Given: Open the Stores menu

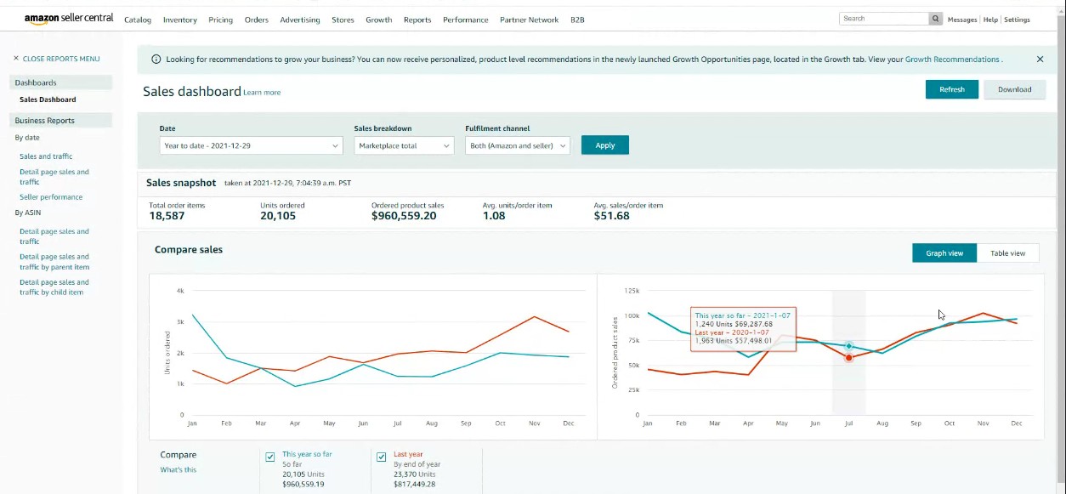Looking at the screenshot, I should point(343,20).
